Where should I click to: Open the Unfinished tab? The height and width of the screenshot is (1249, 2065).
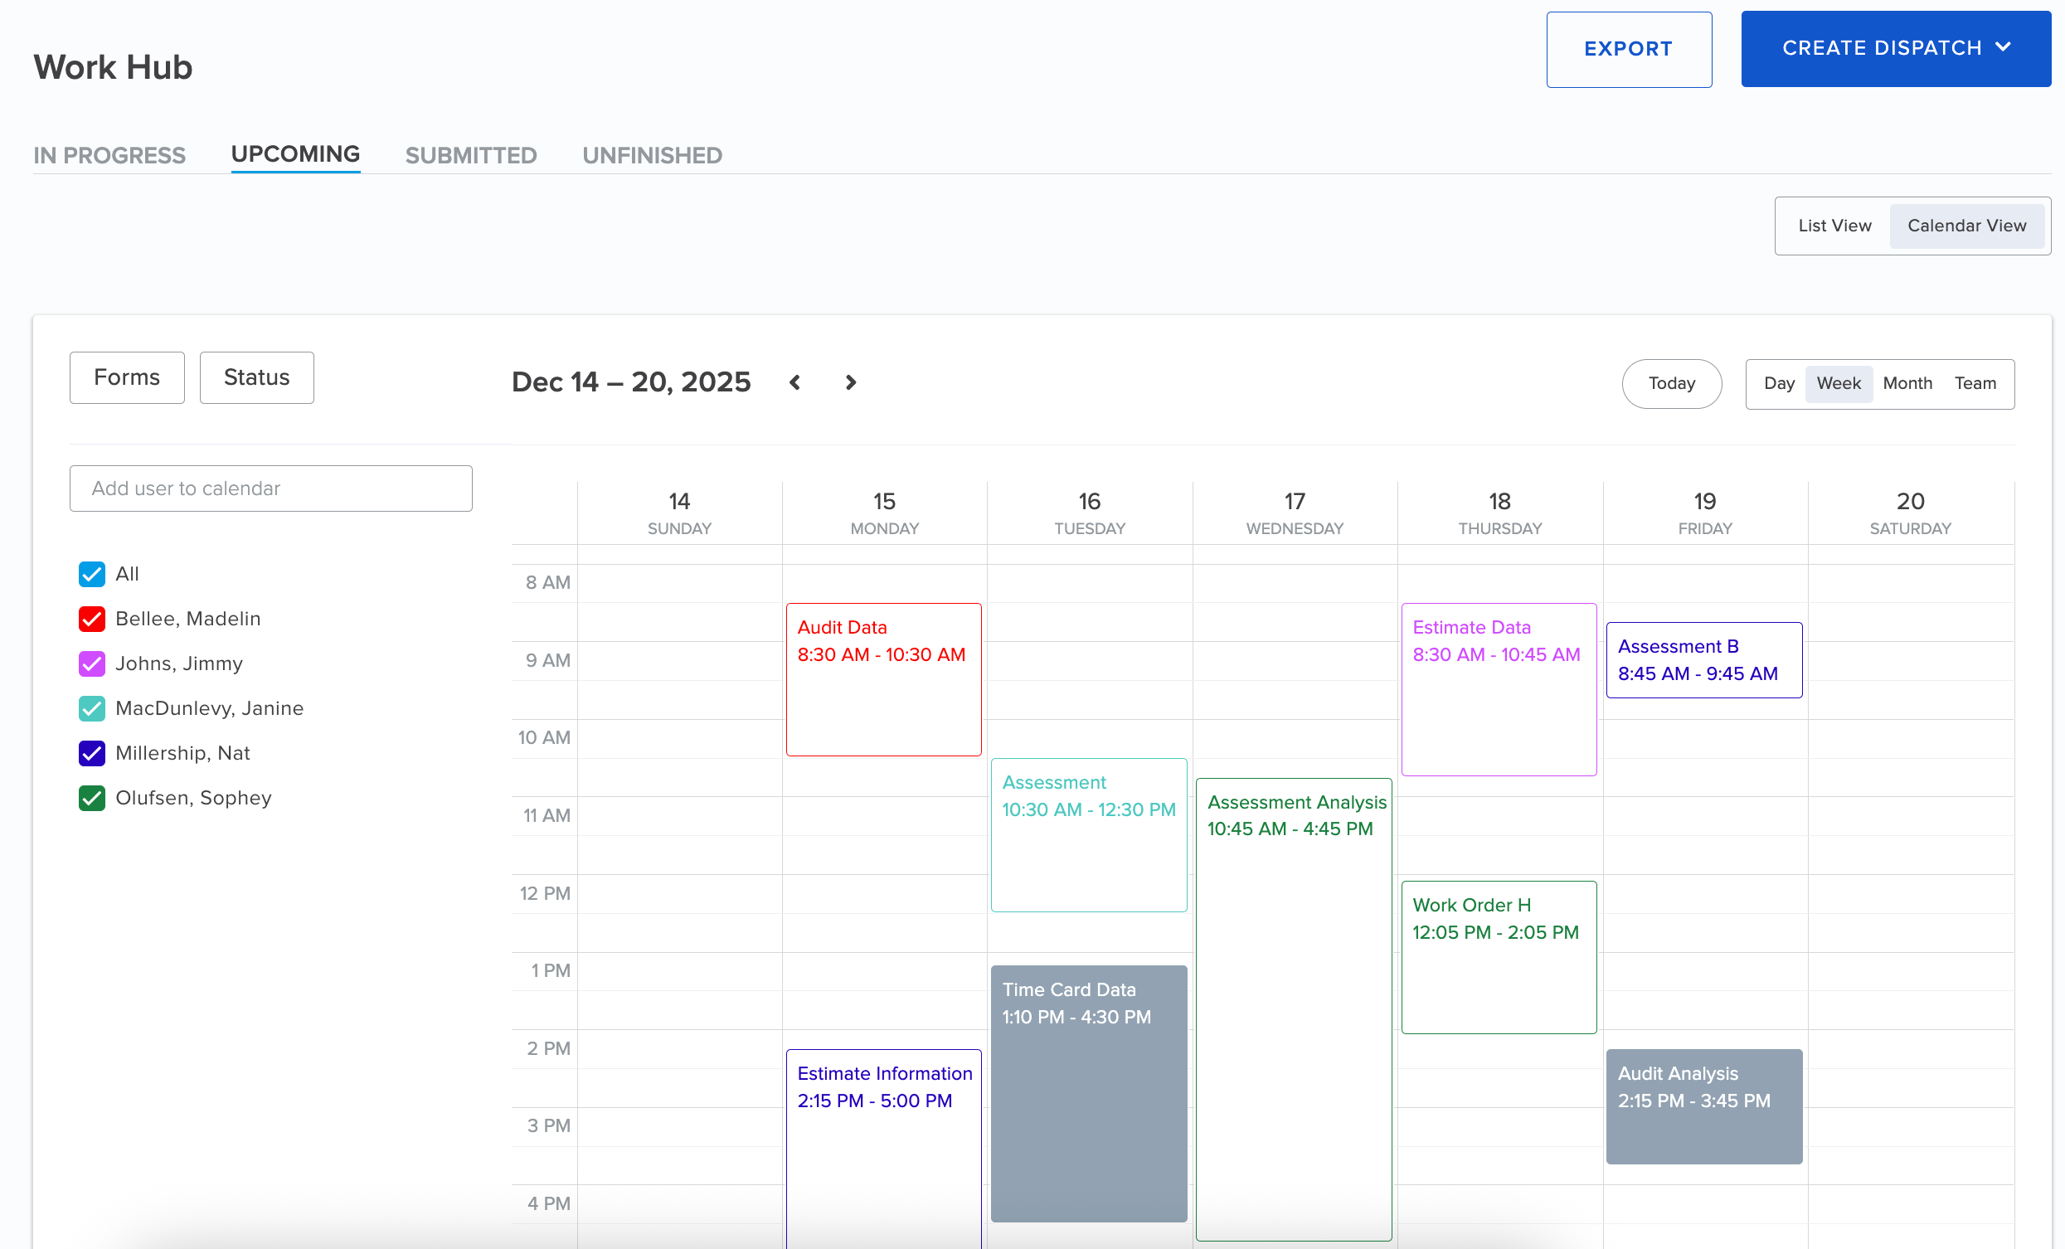pyautogui.click(x=652, y=155)
